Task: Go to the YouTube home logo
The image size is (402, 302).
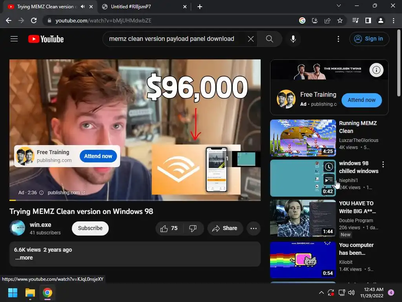Action: (x=46, y=39)
